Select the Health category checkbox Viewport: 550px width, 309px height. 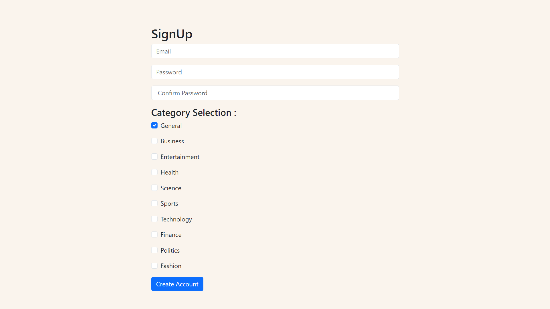(154, 172)
